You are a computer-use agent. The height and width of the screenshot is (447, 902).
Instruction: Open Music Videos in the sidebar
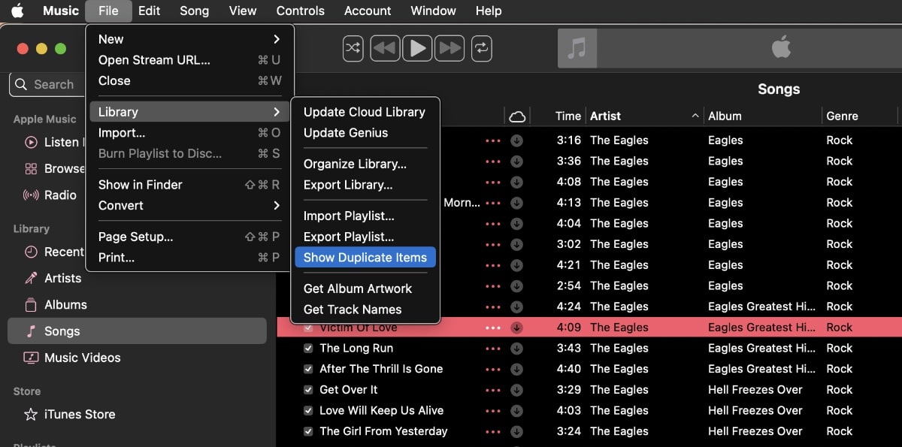tap(82, 358)
